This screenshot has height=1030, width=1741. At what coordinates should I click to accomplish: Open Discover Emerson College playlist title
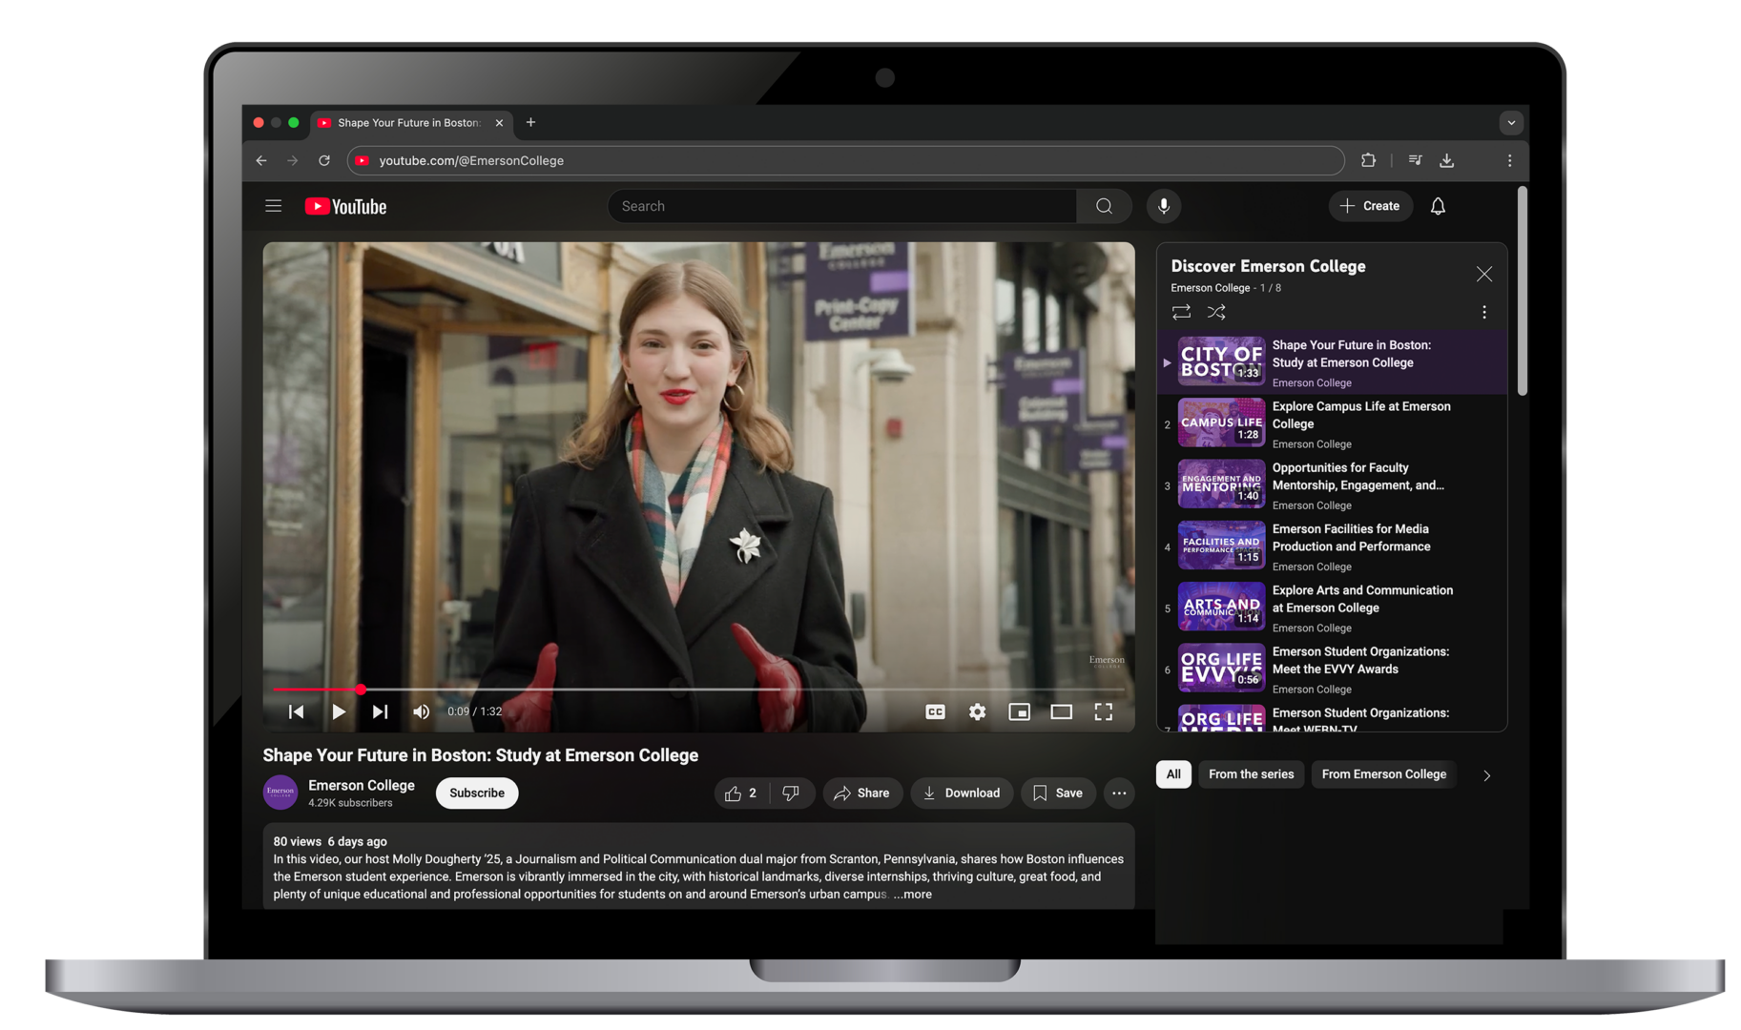(x=1268, y=266)
